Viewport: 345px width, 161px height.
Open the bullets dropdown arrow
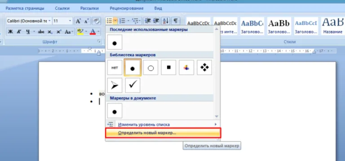point(115,21)
